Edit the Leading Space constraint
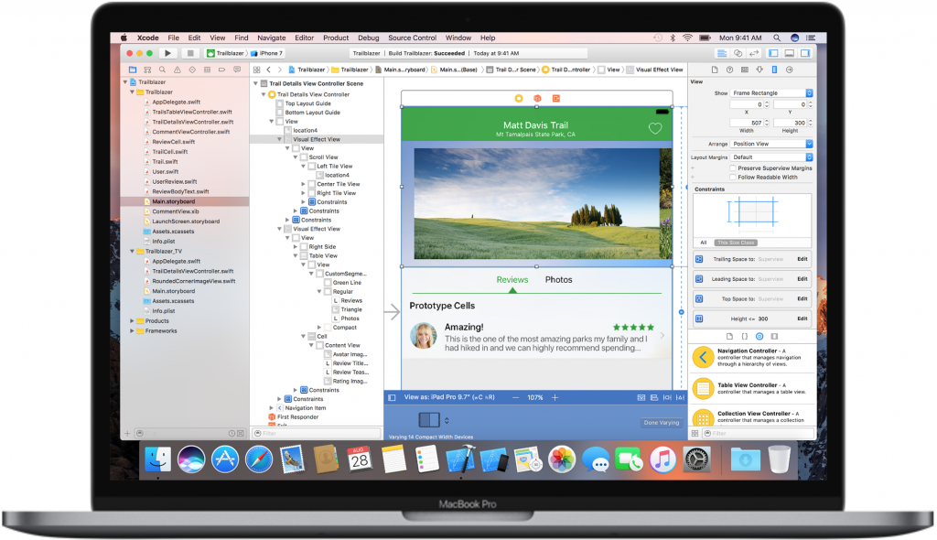This screenshot has width=937, height=540. click(802, 279)
